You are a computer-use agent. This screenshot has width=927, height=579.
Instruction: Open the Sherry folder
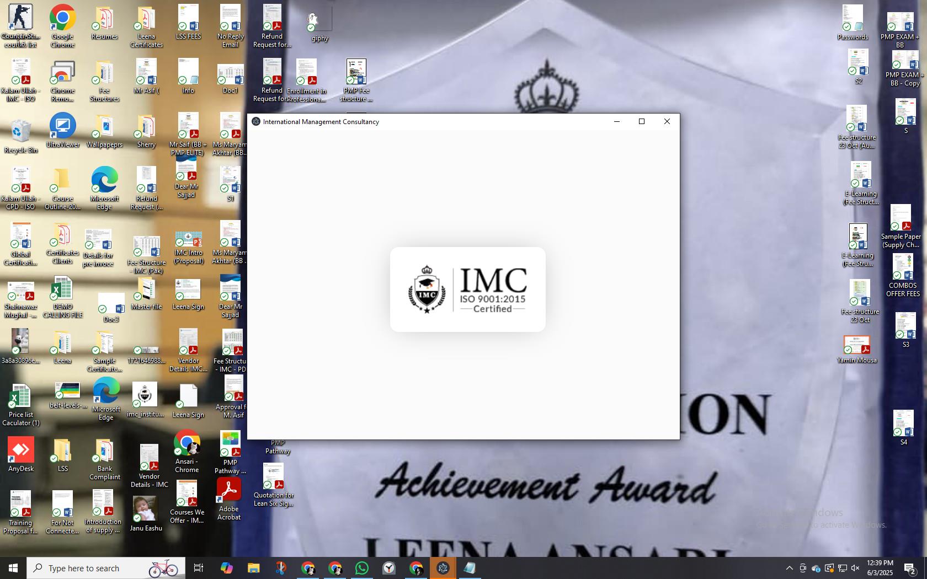pos(146,131)
